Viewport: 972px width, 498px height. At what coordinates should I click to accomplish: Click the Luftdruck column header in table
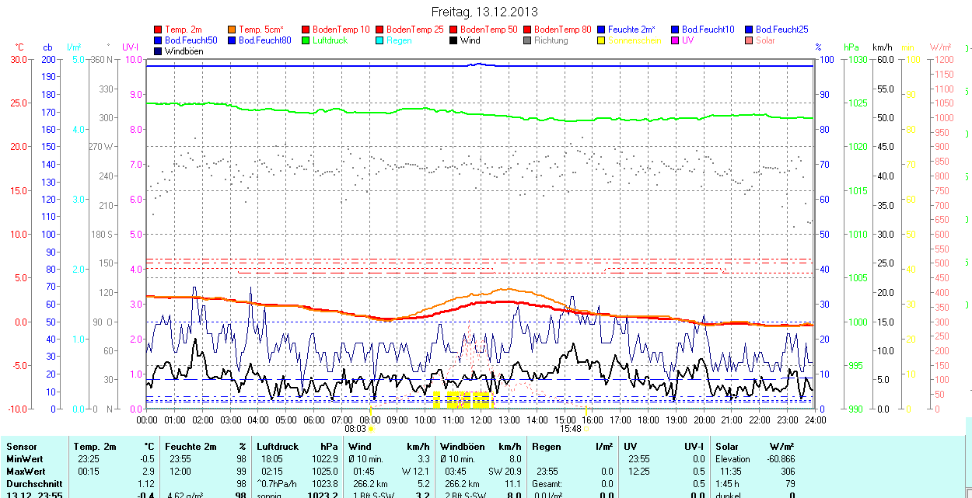277,447
